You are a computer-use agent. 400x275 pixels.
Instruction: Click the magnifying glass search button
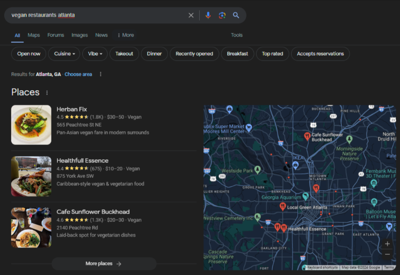tap(236, 15)
